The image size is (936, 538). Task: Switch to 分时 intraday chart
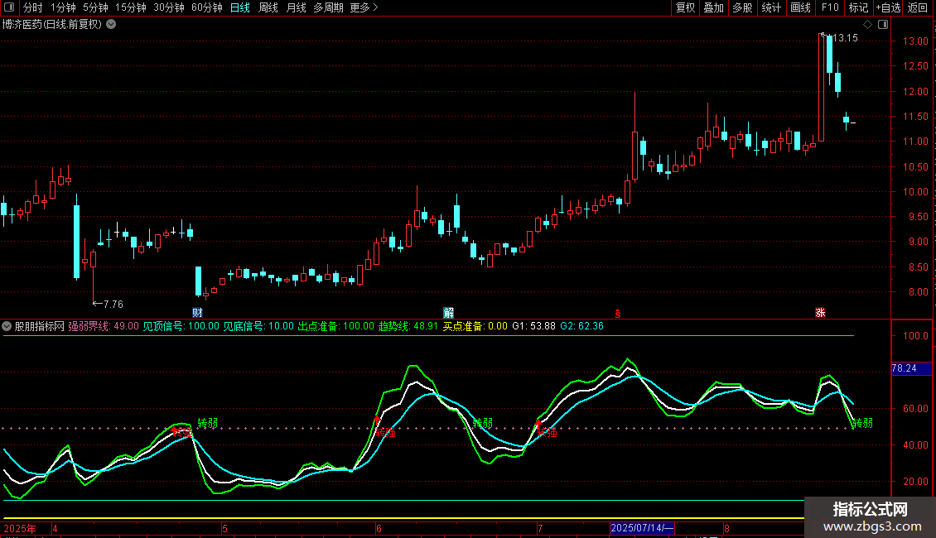pyautogui.click(x=33, y=7)
